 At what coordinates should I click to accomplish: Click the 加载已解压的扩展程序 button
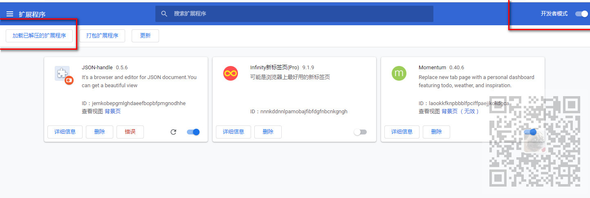(x=39, y=35)
